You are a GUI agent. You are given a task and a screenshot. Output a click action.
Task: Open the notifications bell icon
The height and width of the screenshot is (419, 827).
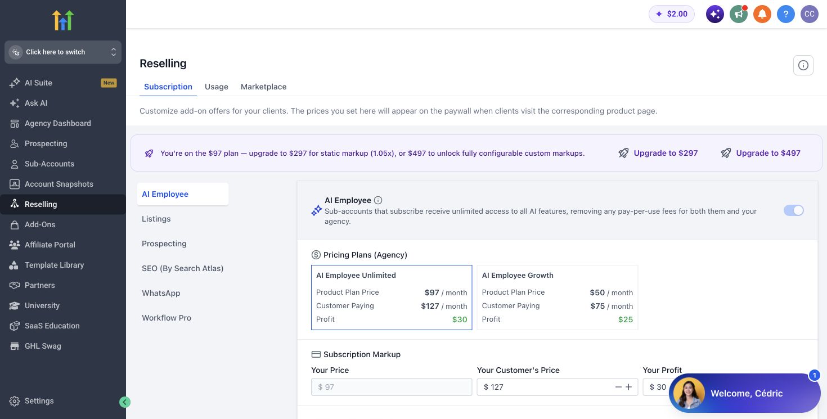coord(762,14)
